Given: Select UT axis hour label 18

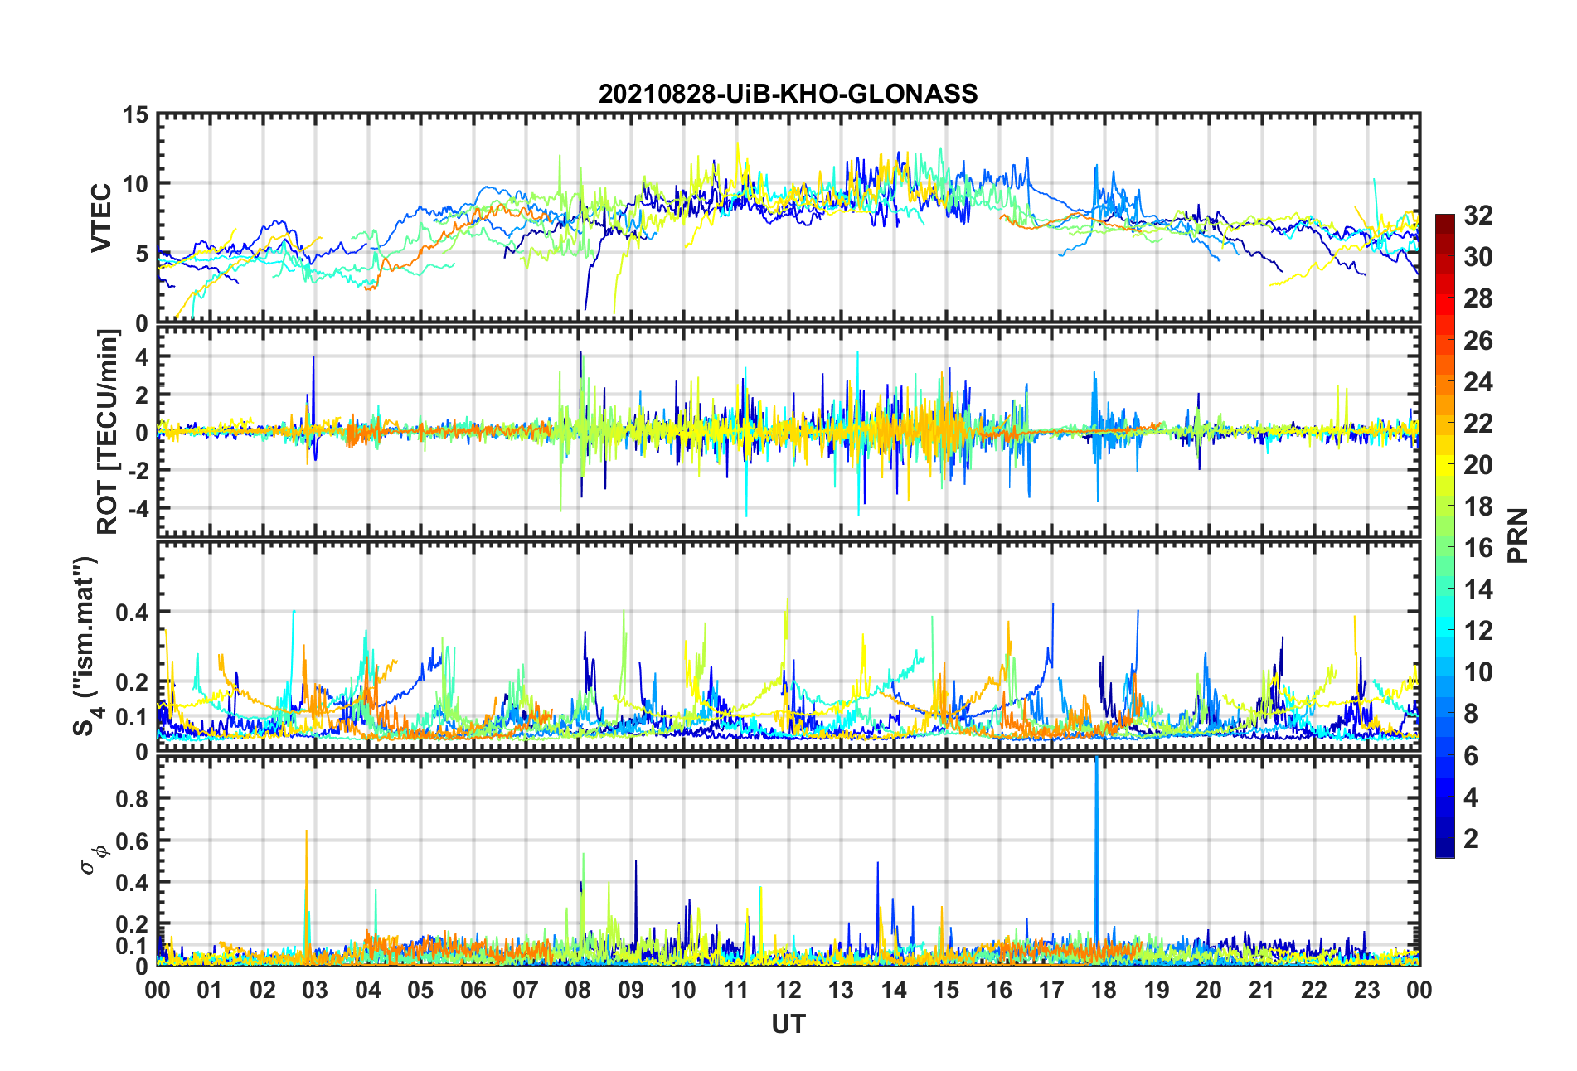Looking at the screenshot, I should point(1104,990).
